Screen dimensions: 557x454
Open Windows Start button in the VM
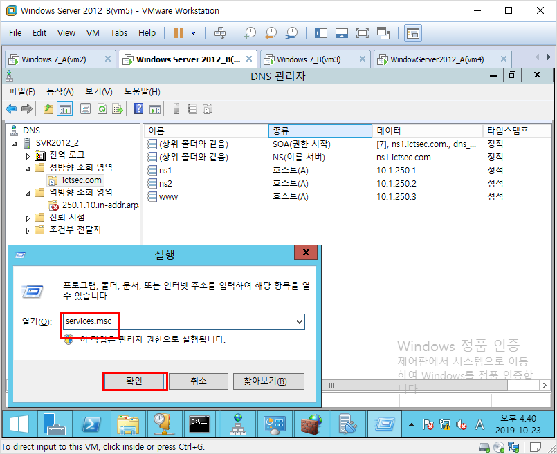pyautogui.click(x=19, y=424)
